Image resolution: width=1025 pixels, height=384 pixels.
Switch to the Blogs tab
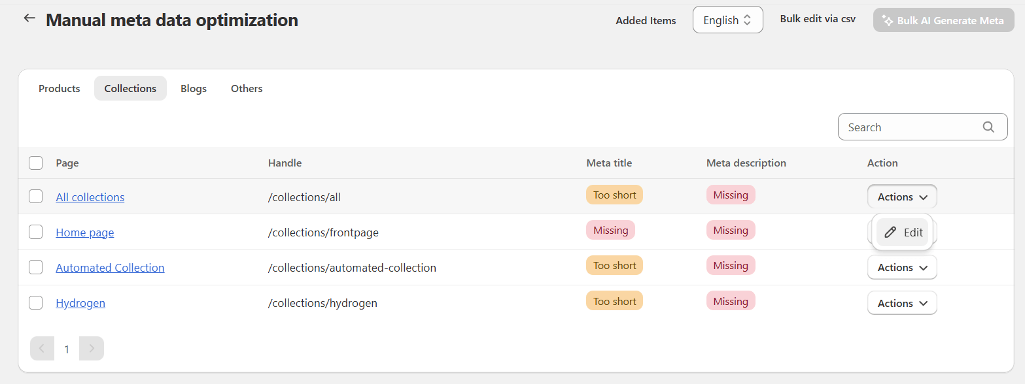click(194, 88)
